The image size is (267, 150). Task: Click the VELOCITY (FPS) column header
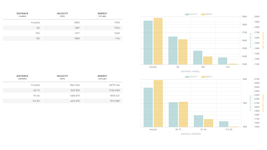pos(62,15)
